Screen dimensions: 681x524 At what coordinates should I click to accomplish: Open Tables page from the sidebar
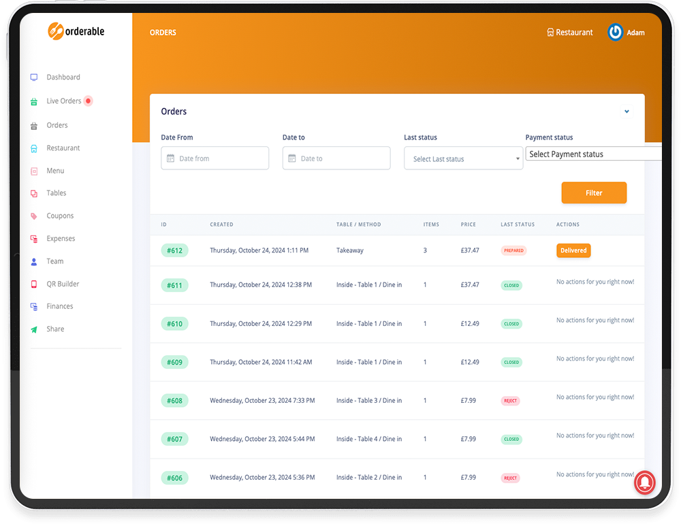point(56,193)
